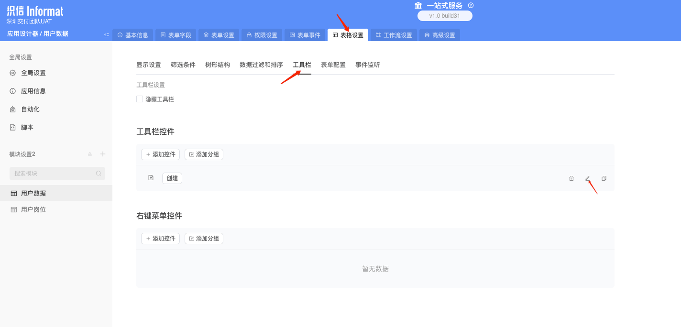Open the 工作流设置 main tab
The width and height of the screenshot is (681, 327).
coord(393,34)
